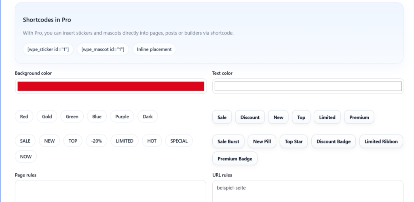
Task: Select the Top Star template
Action: click(x=294, y=141)
